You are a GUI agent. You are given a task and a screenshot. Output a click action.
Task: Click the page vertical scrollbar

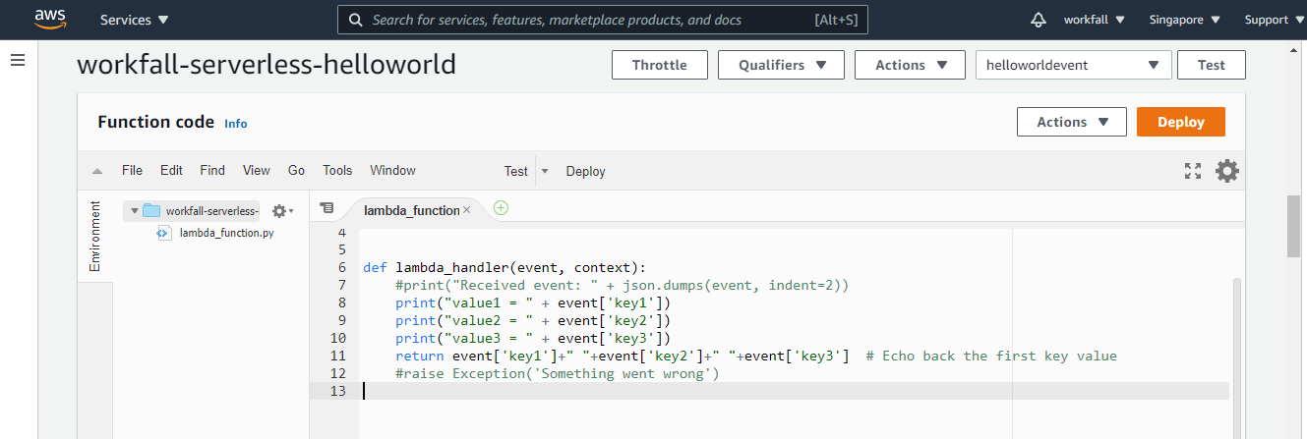pos(1295,226)
